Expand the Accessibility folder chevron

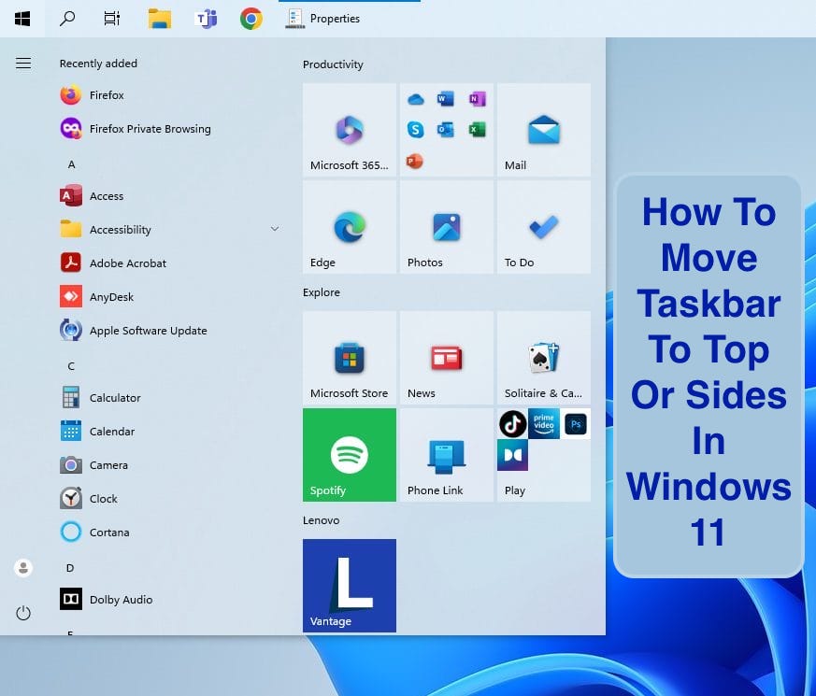tap(275, 229)
